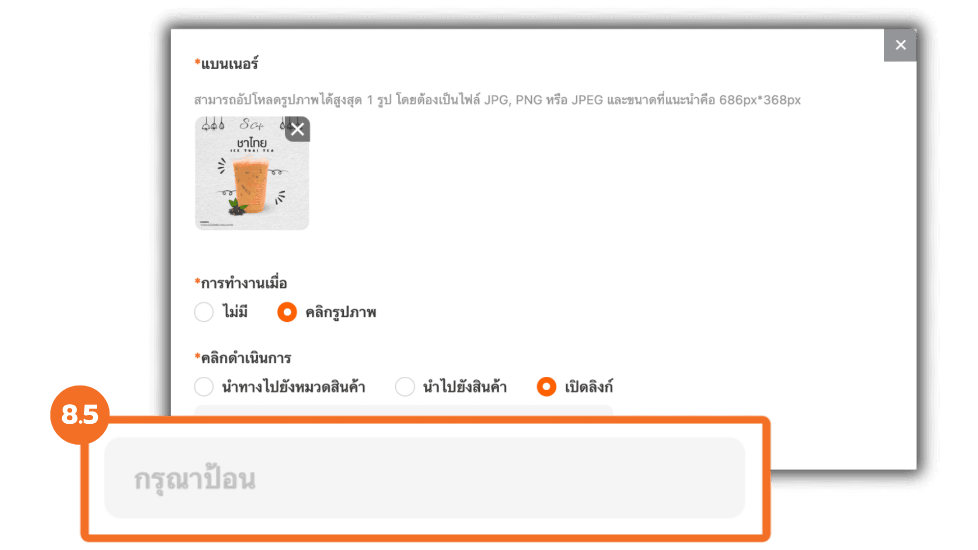The width and height of the screenshot is (978, 550).
Task: Click the S Cafe logo in thumbnail
Action: click(x=252, y=124)
